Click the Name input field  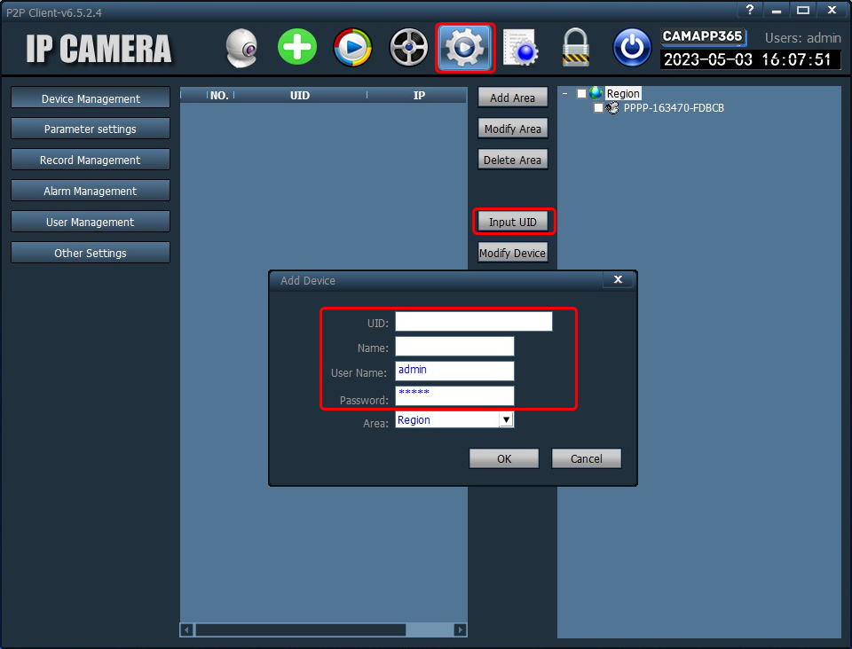(454, 346)
